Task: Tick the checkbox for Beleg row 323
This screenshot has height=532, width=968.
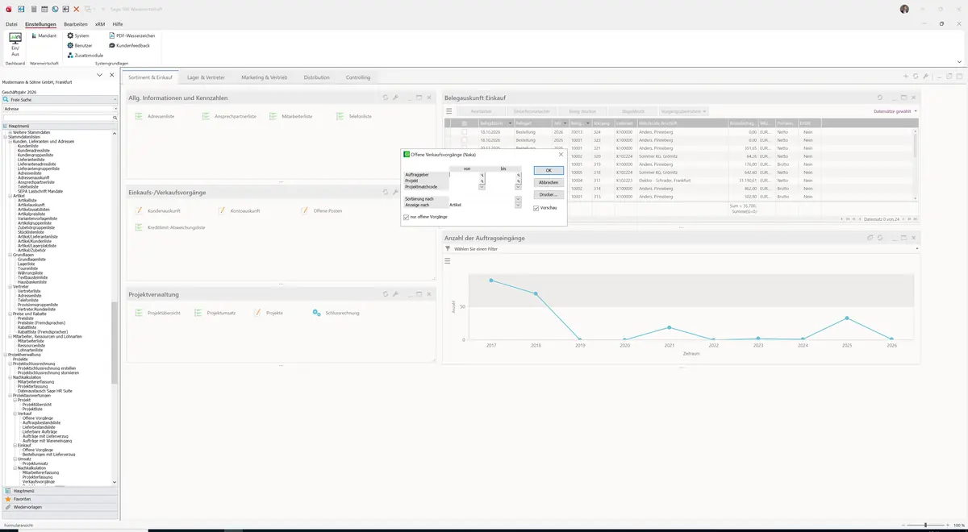Action: tap(465, 140)
